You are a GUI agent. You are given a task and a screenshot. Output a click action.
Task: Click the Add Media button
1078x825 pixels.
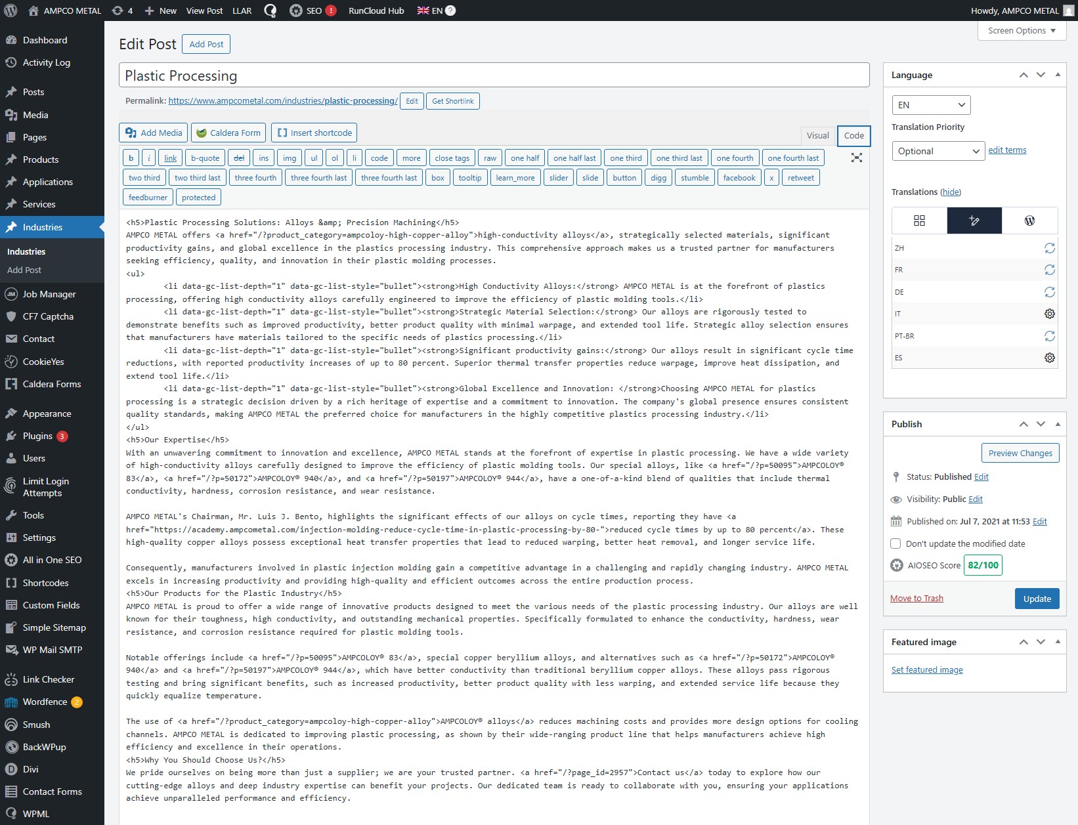point(154,133)
